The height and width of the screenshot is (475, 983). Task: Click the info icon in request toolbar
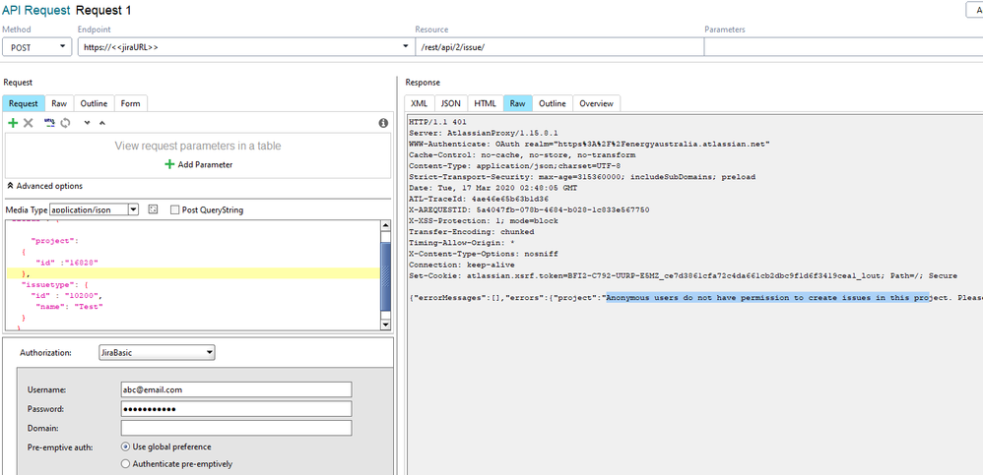[x=383, y=123]
